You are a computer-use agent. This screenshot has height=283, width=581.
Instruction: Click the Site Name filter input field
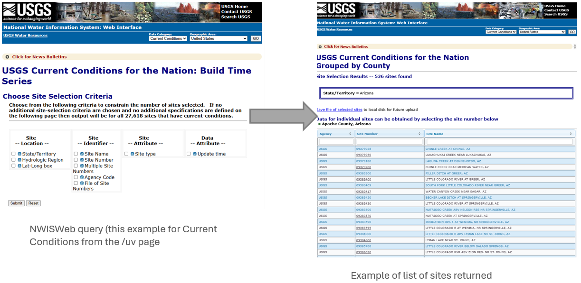coord(500,142)
